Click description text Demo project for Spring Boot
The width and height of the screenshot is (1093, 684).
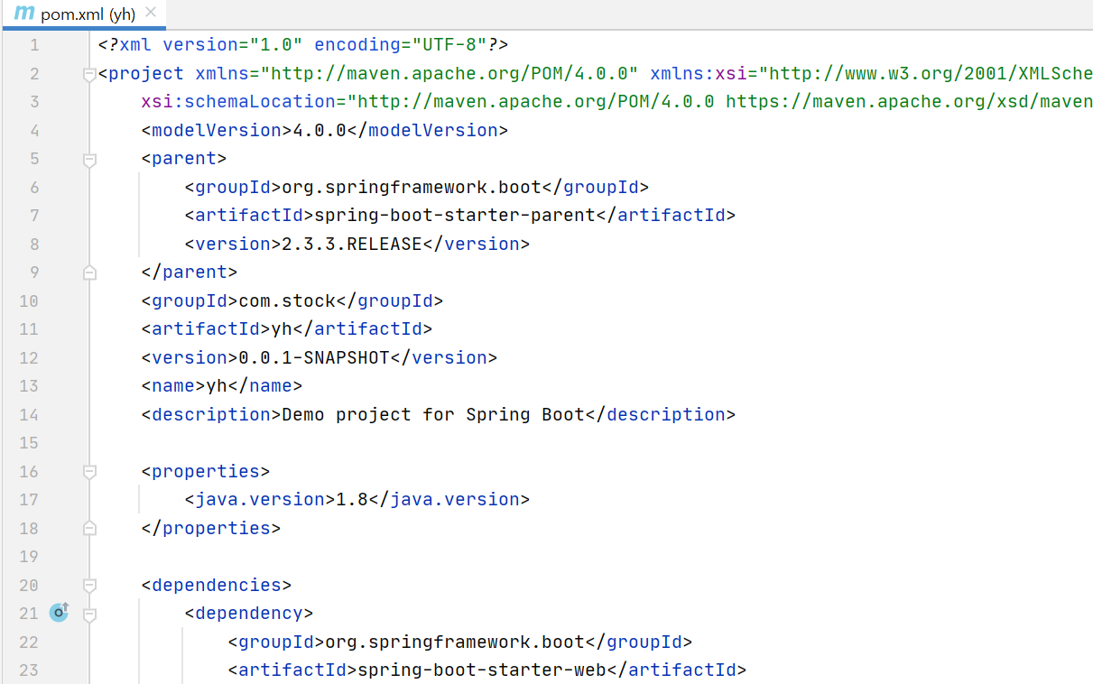[x=433, y=414]
